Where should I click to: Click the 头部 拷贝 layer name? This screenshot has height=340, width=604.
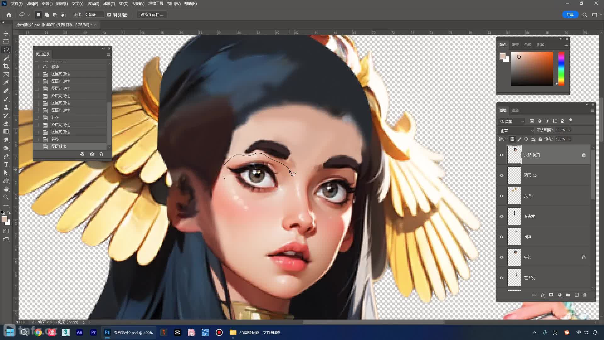532,155
